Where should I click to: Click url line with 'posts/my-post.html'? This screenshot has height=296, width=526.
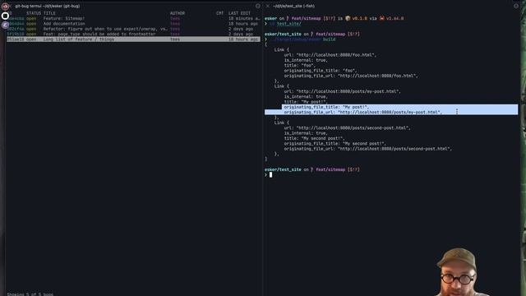343,91
